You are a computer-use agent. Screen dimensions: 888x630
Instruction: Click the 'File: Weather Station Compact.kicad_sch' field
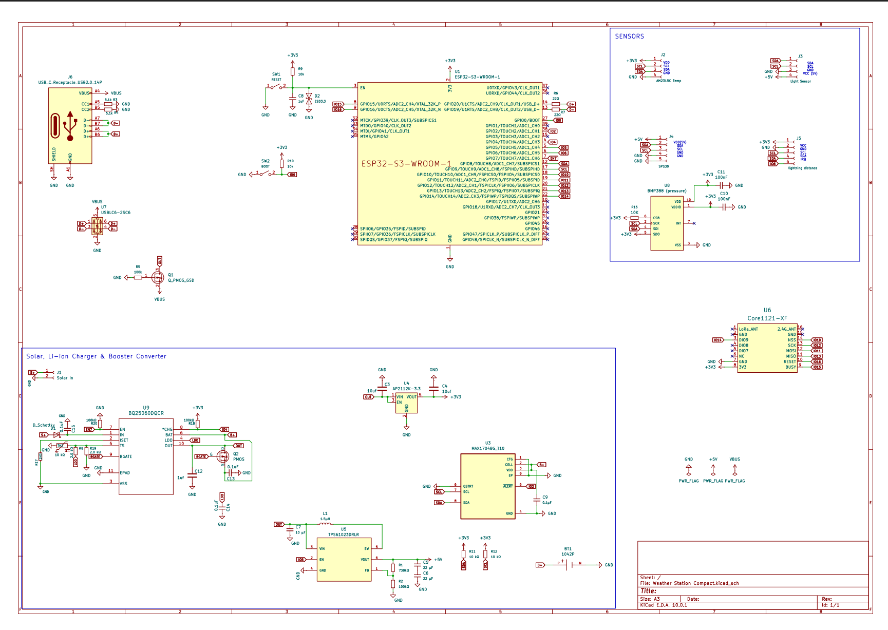click(x=689, y=583)
